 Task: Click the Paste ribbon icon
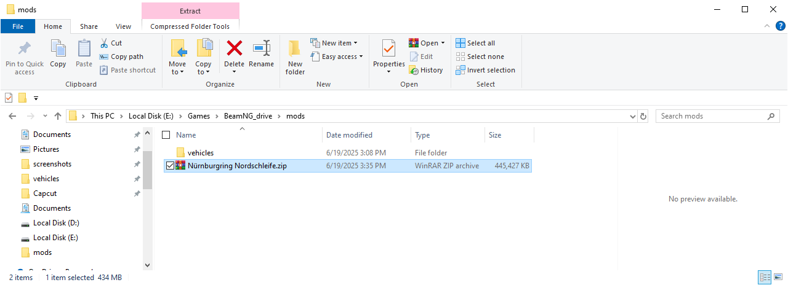point(84,49)
